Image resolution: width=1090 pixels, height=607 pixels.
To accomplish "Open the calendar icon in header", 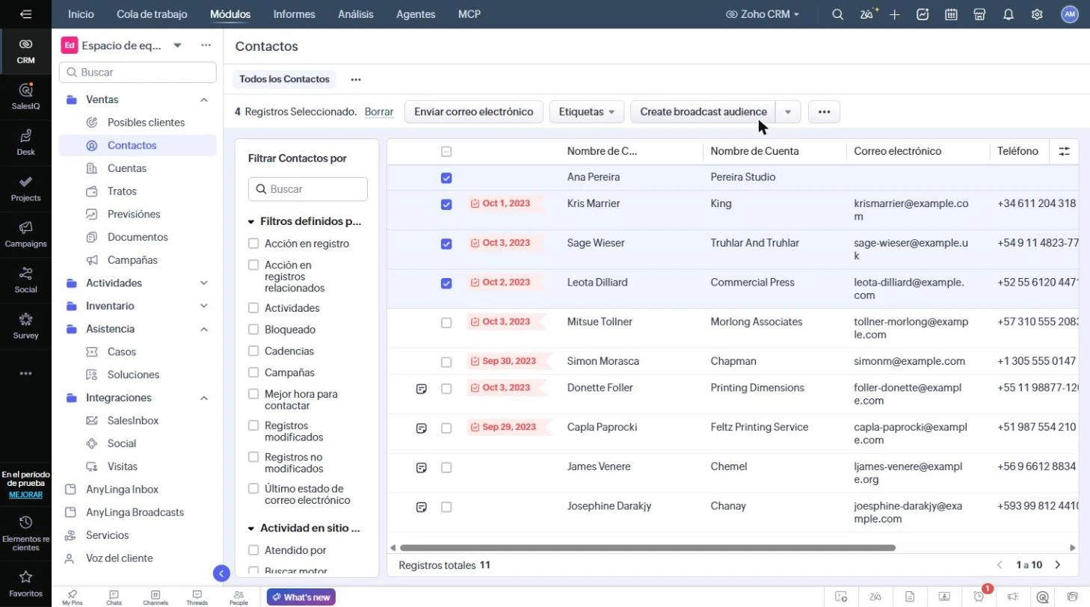I will coord(951,14).
